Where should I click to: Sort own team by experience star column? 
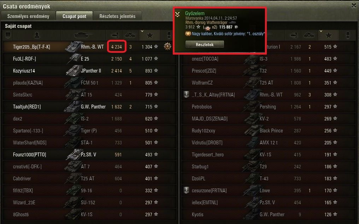click(150, 35)
